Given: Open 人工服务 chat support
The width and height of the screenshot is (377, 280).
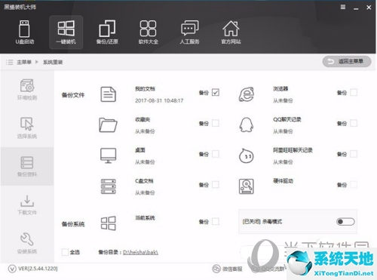Looking at the screenshot, I should pyautogui.click(x=189, y=32).
